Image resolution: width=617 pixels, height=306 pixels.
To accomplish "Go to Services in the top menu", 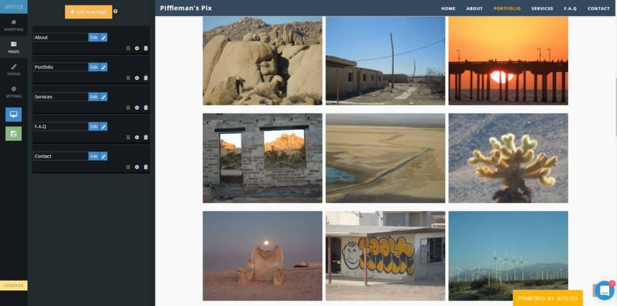I will pyautogui.click(x=542, y=8).
